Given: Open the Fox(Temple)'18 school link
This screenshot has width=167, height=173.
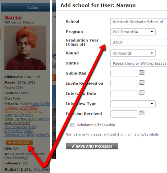Looking at the screenshot, I should point(16,127).
